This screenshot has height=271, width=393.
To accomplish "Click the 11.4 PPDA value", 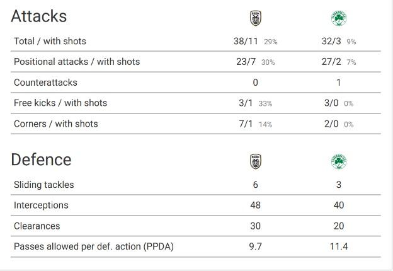I will (x=339, y=246).
